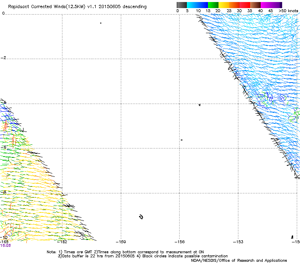The height and width of the screenshot is (263, 300).
Task: Click the '-156' longitude axis label
Action: (180, 242)
